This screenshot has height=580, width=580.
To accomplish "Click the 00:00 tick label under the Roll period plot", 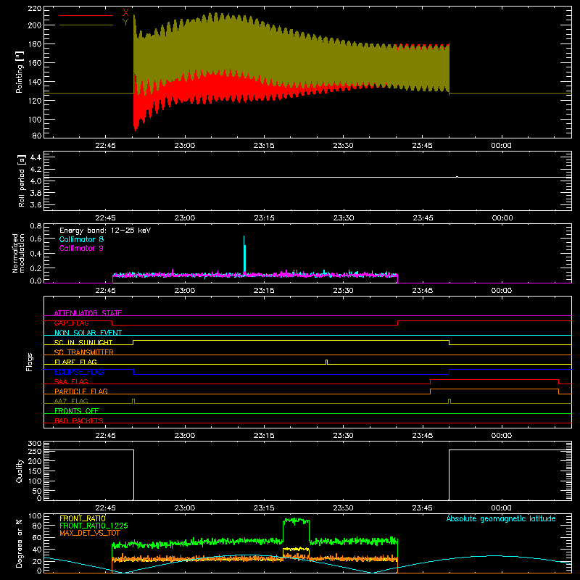I will pos(502,218).
